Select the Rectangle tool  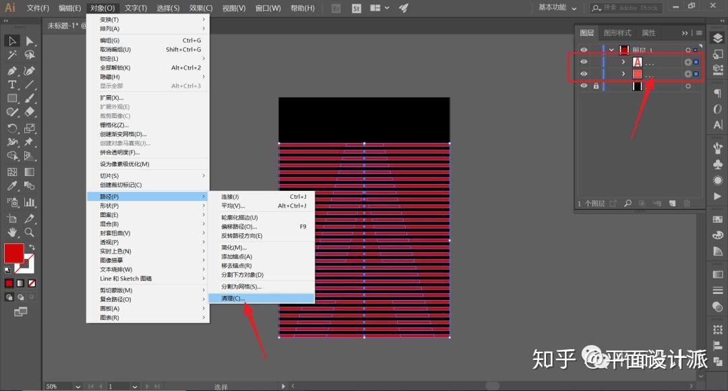point(12,98)
